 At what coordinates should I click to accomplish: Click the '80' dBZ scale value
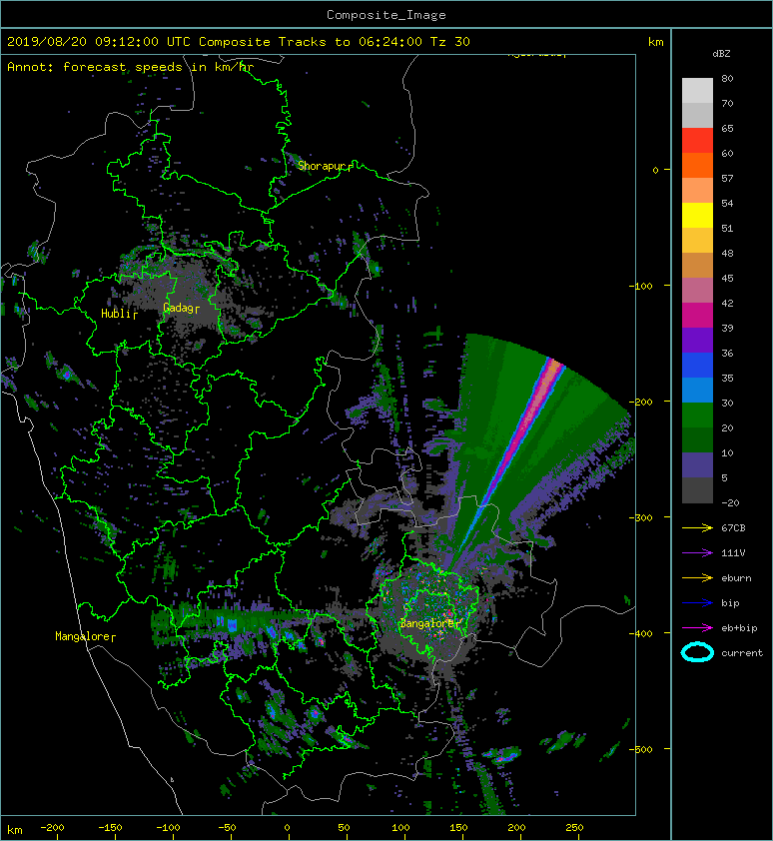[727, 78]
